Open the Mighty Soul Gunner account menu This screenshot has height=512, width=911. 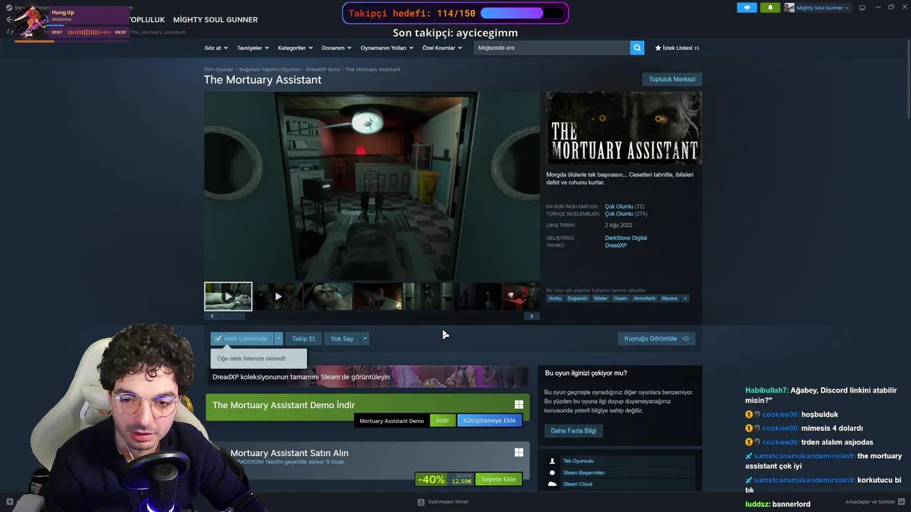coord(816,8)
